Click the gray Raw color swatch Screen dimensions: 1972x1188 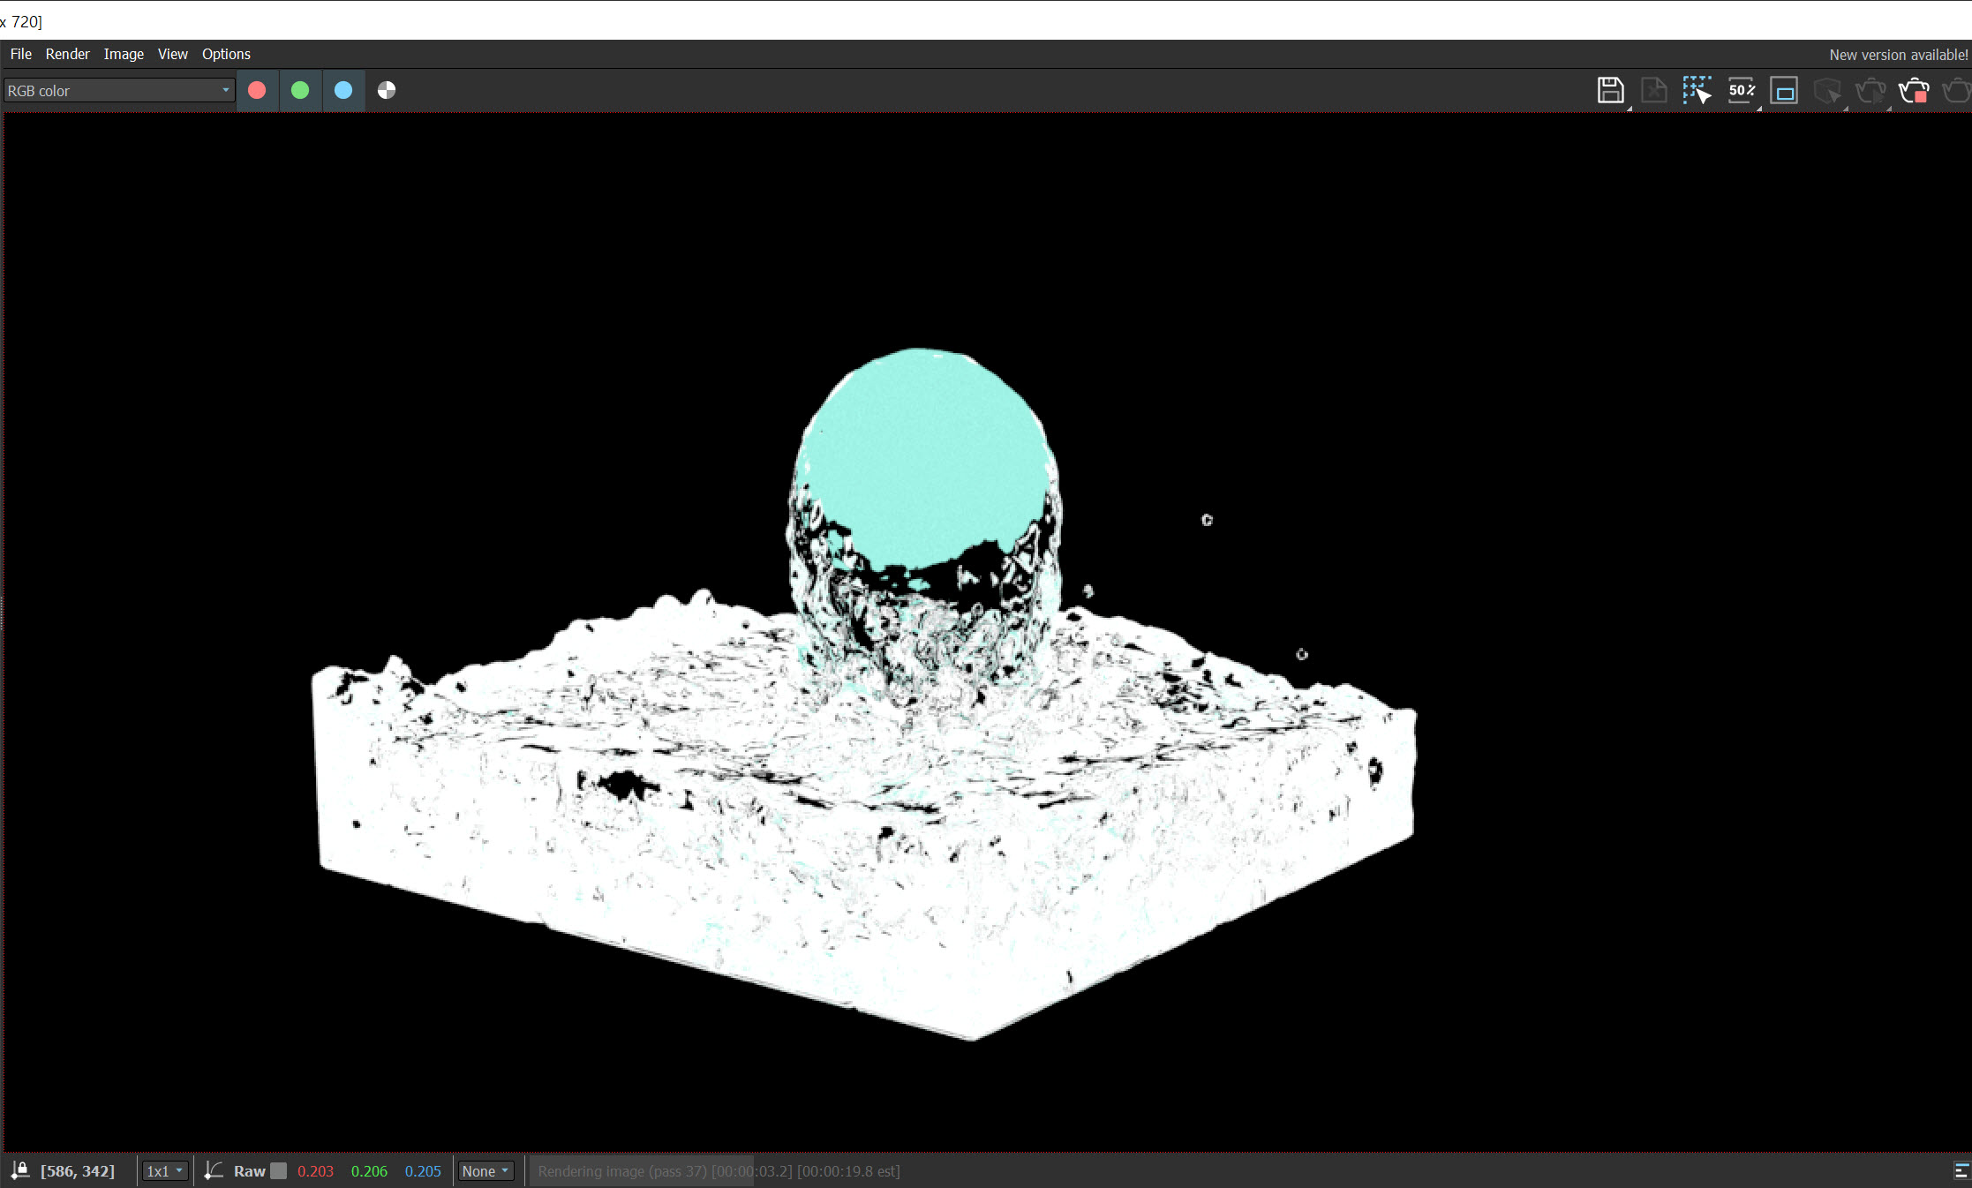278,1170
